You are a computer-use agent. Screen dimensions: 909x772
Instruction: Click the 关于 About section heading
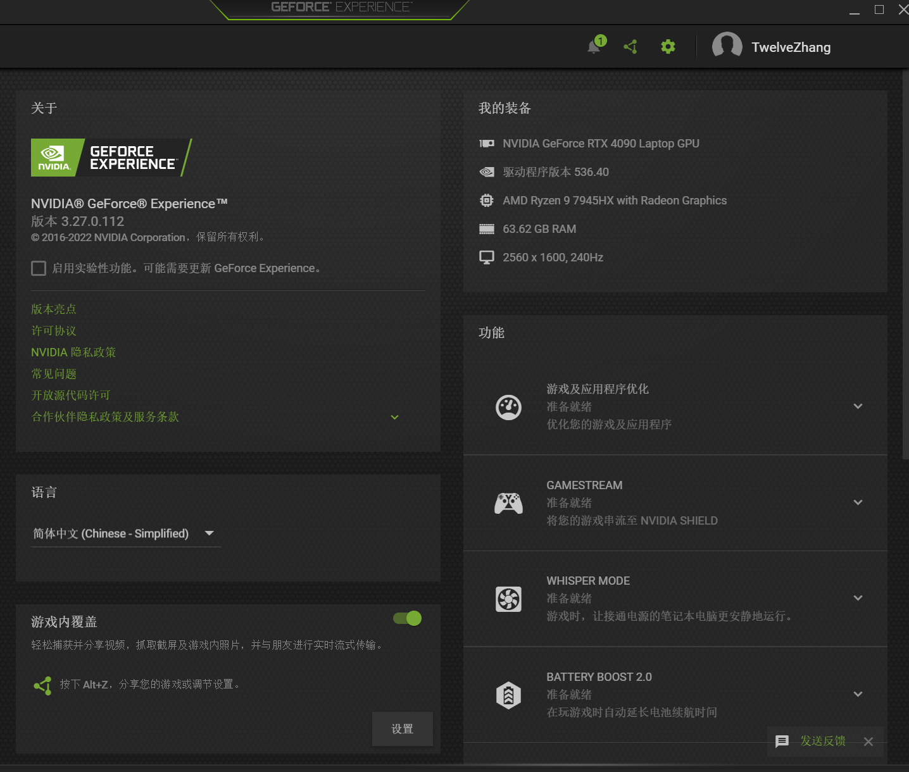pyautogui.click(x=44, y=108)
